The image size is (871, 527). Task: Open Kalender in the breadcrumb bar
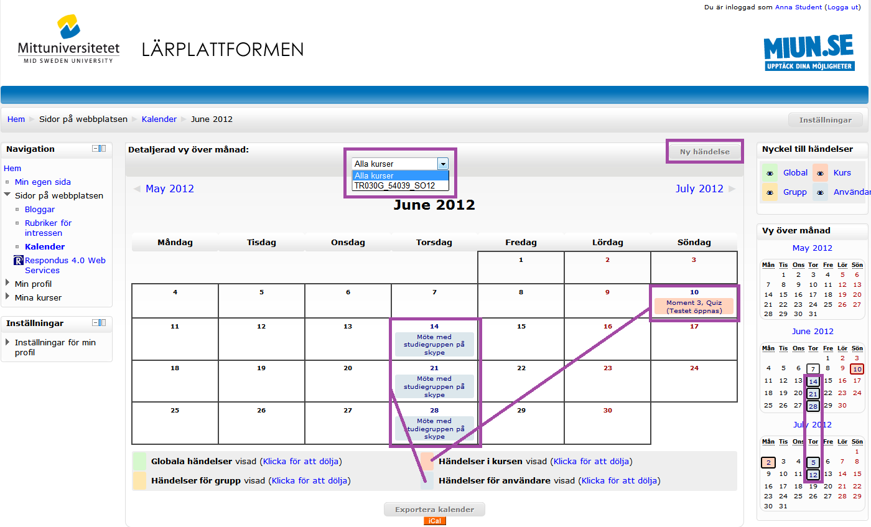coord(159,119)
